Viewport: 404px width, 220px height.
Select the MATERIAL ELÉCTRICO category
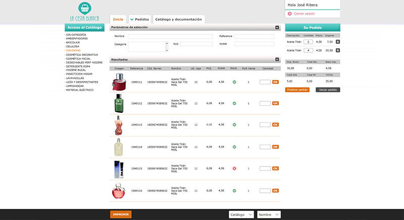pos(80,90)
